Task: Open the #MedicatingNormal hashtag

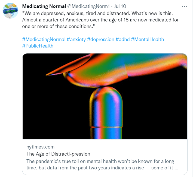Action: (x=44, y=39)
